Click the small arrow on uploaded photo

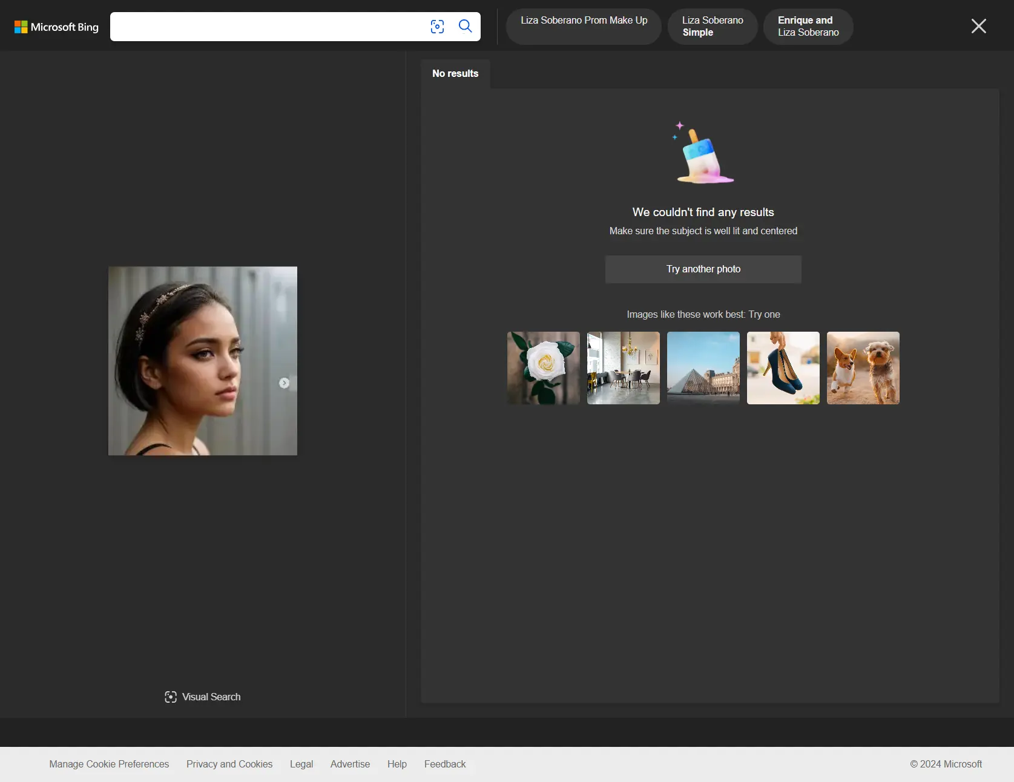point(284,383)
